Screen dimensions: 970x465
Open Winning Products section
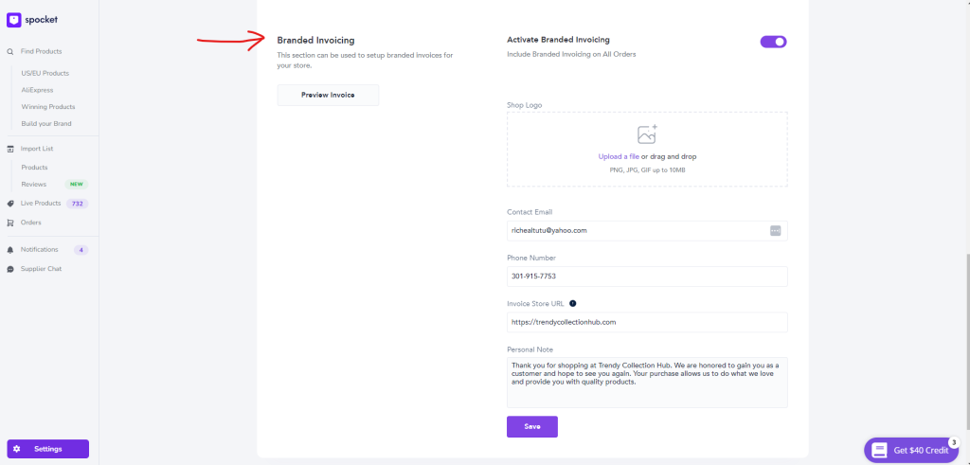(x=48, y=107)
